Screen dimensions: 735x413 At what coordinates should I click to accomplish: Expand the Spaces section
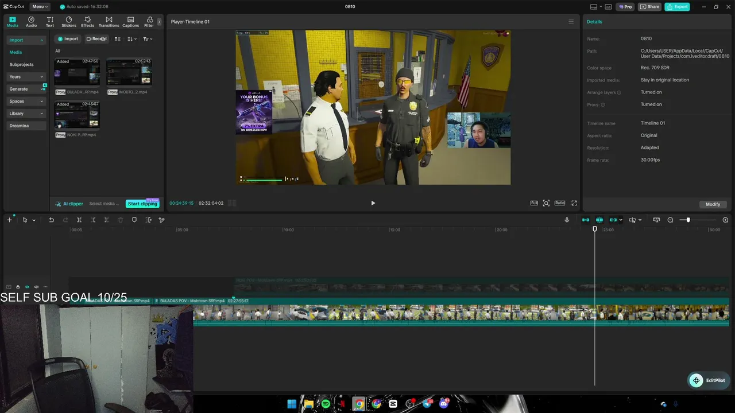pyautogui.click(x=26, y=102)
